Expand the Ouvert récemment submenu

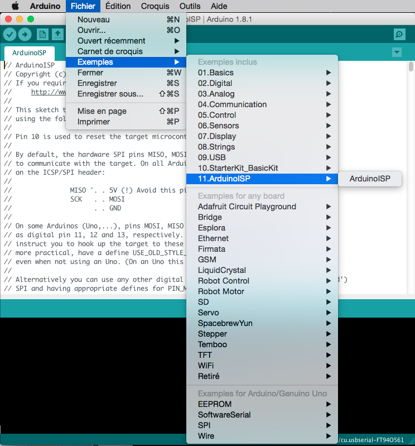(x=126, y=41)
